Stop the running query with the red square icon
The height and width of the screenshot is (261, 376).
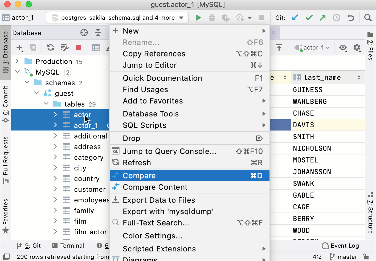78,47
